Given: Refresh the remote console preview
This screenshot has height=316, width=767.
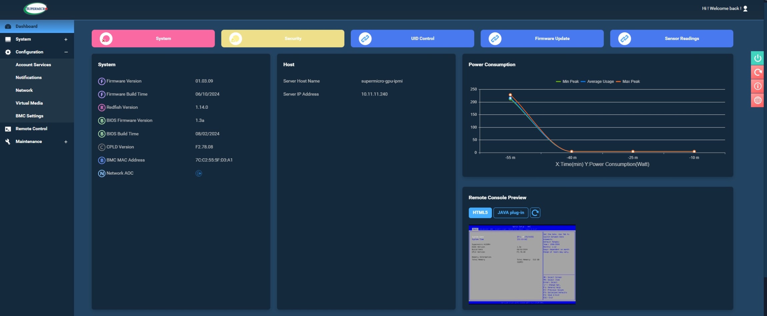Looking at the screenshot, I should [x=535, y=213].
